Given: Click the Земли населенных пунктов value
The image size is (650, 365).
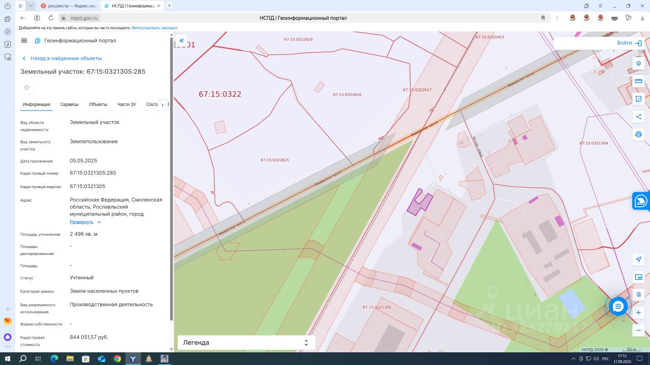Looking at the screenshot, I should pos(104,291).
